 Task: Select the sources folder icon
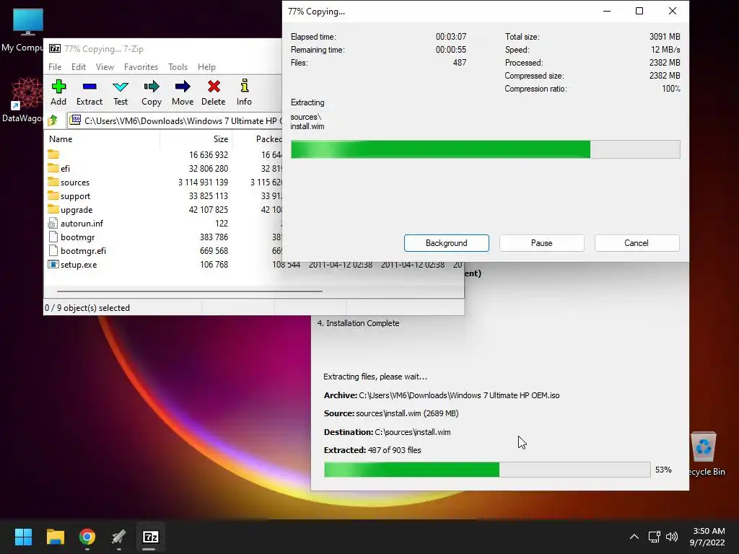point(53,182)
